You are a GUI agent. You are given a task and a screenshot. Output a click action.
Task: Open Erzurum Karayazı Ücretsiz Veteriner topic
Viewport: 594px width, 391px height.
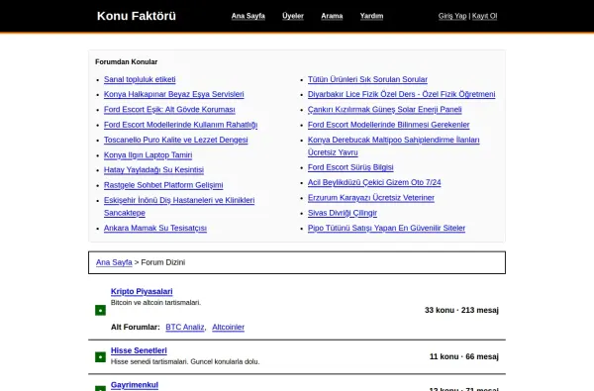[x=371, y=197]
